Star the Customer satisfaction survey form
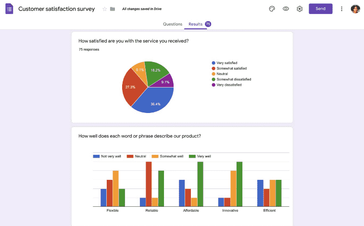Screen dimensions: 364x226 (x=104, y=9)
